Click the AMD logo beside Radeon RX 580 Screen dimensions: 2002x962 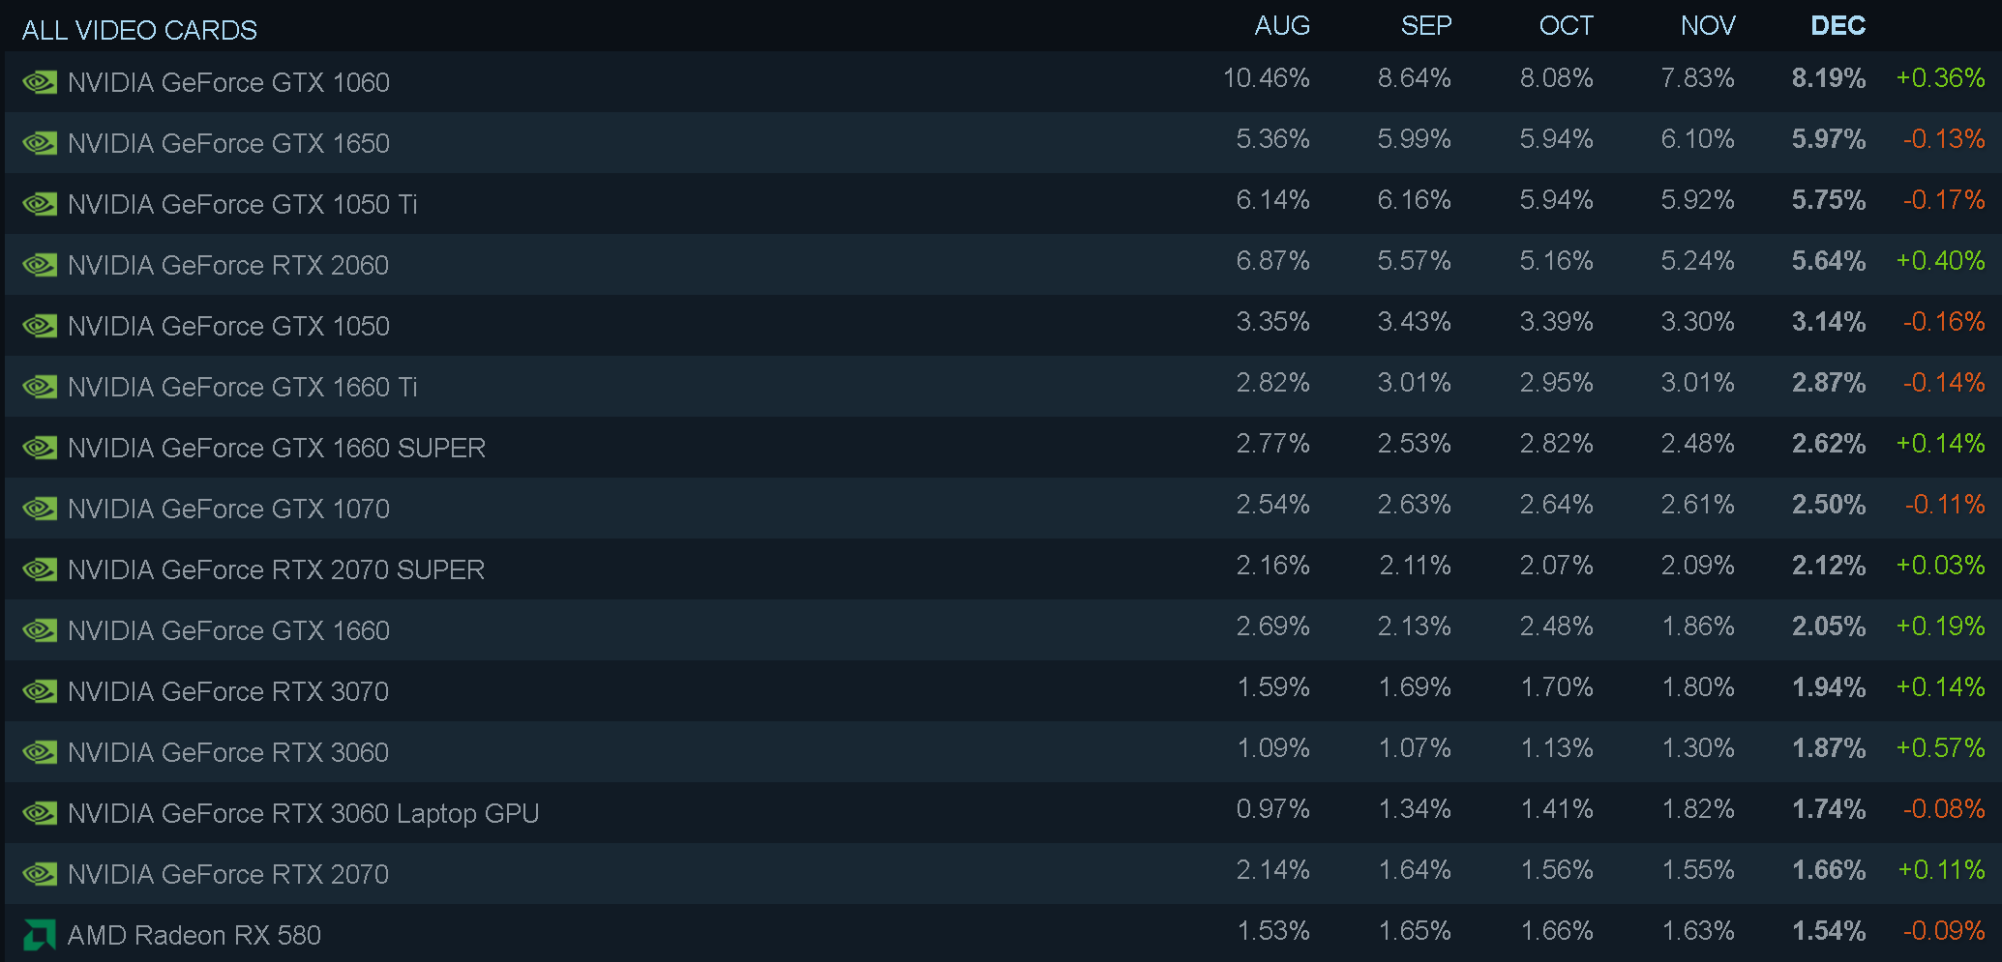coord(40,935)
